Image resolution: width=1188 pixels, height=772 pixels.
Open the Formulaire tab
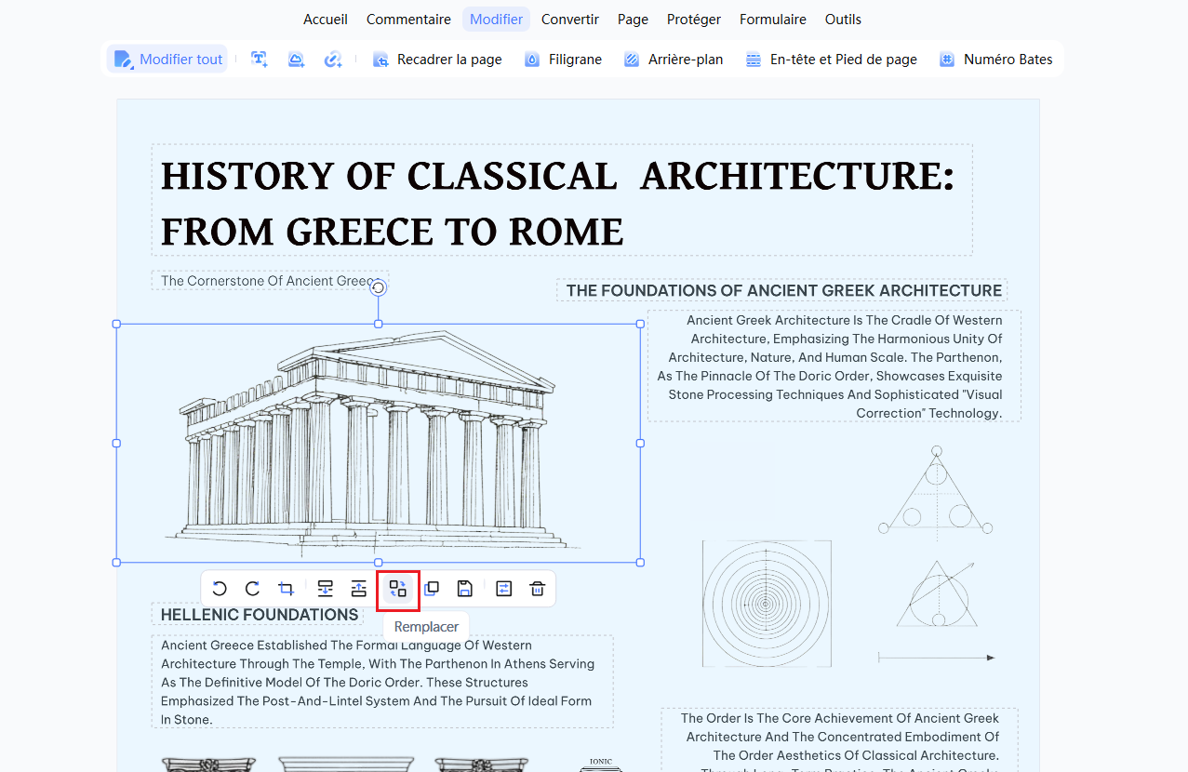tap(773, 20)
